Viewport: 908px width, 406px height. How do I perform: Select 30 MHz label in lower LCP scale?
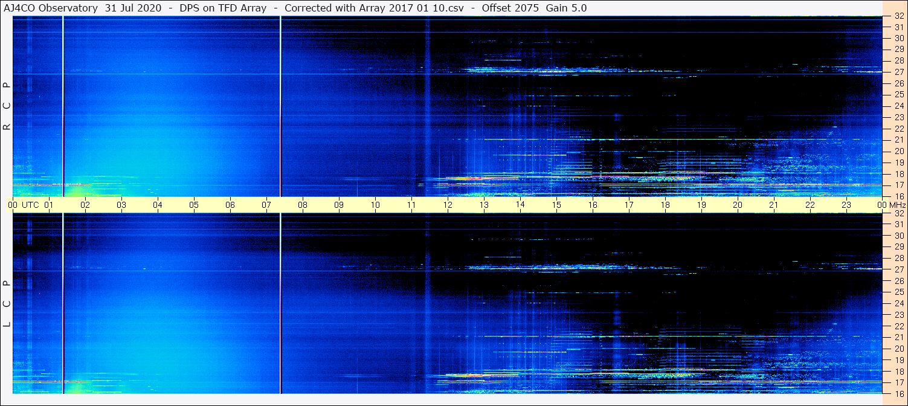click(x=898, y=236)
